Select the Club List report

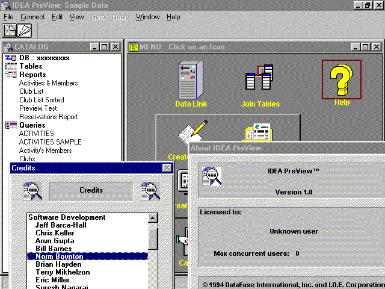[x=31, y=92]
